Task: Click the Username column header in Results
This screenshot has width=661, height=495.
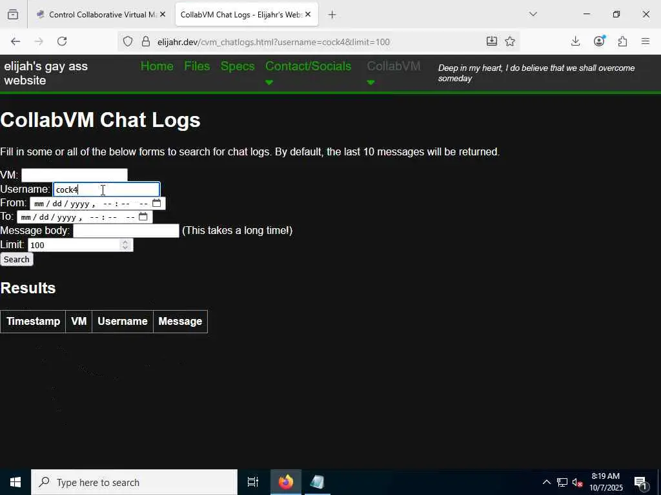Action: coord(123,322)
